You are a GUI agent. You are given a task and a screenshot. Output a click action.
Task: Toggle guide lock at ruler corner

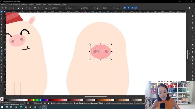(x=5, y=12)
